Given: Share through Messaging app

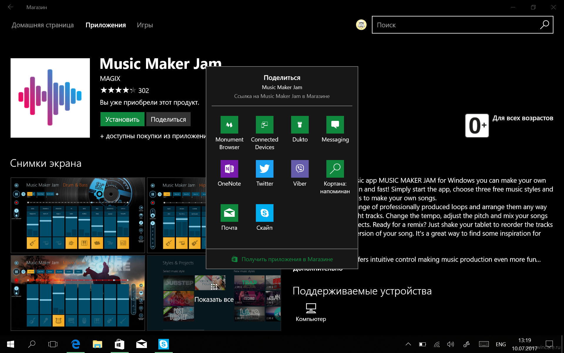Looking at the screenshot, I should coord(335,129).
